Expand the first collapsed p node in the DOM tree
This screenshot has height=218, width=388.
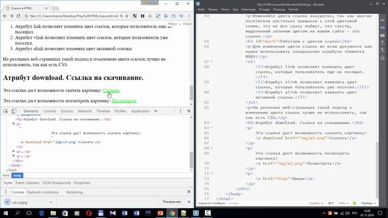(x=13, y=151)
